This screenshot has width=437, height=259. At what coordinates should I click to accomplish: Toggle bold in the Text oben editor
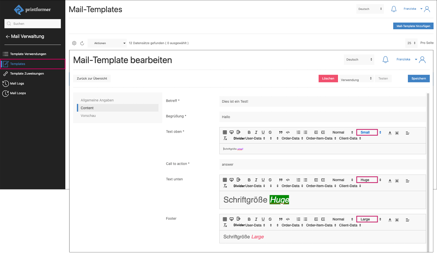point(249,133)
